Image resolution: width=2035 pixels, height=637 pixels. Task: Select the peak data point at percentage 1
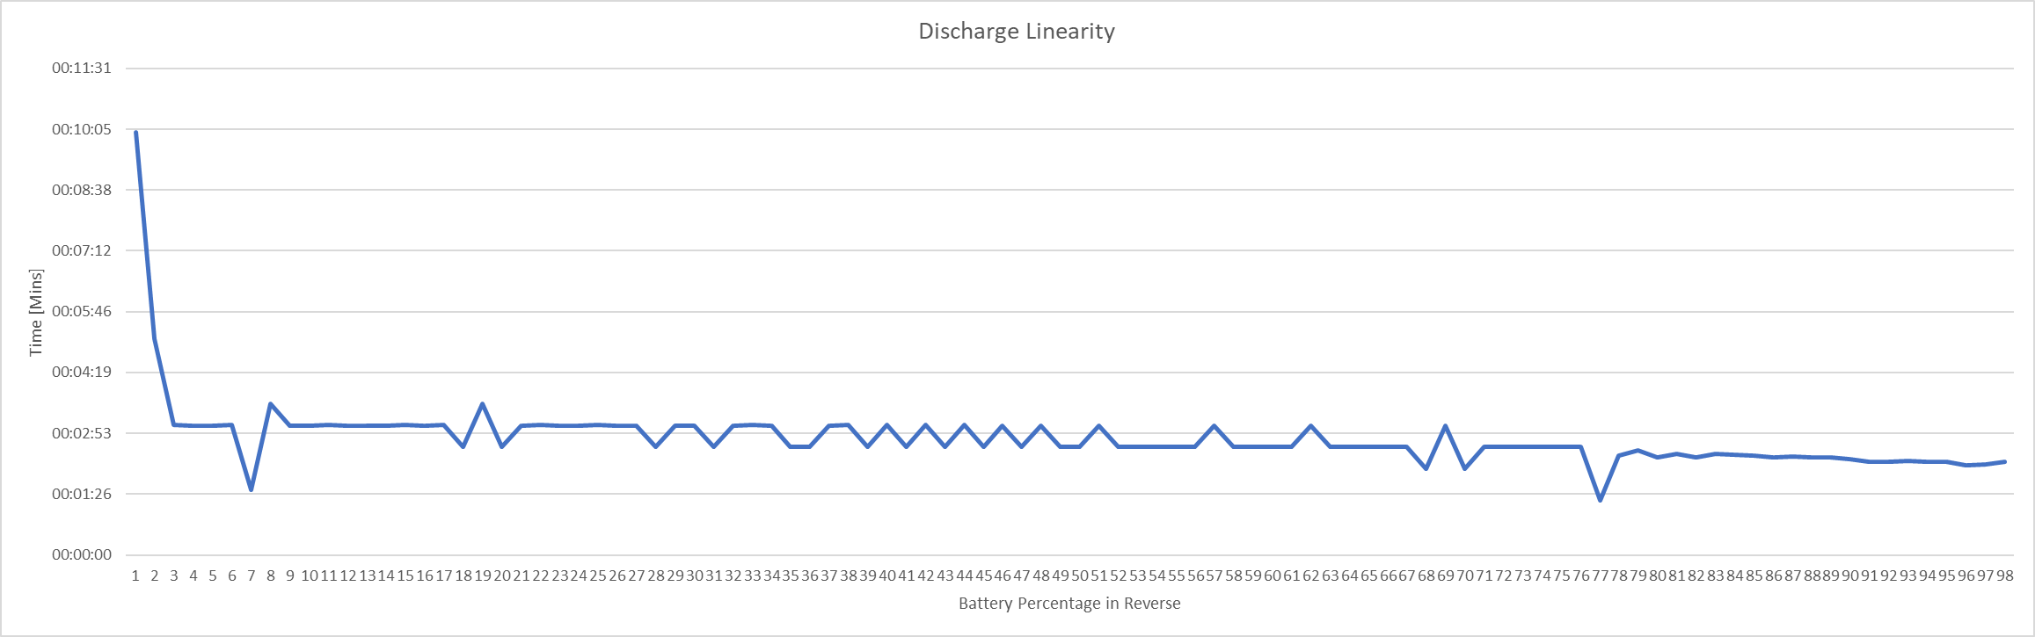[135, 132]
